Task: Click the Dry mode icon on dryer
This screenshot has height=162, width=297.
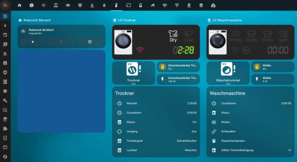Action: 173,36
